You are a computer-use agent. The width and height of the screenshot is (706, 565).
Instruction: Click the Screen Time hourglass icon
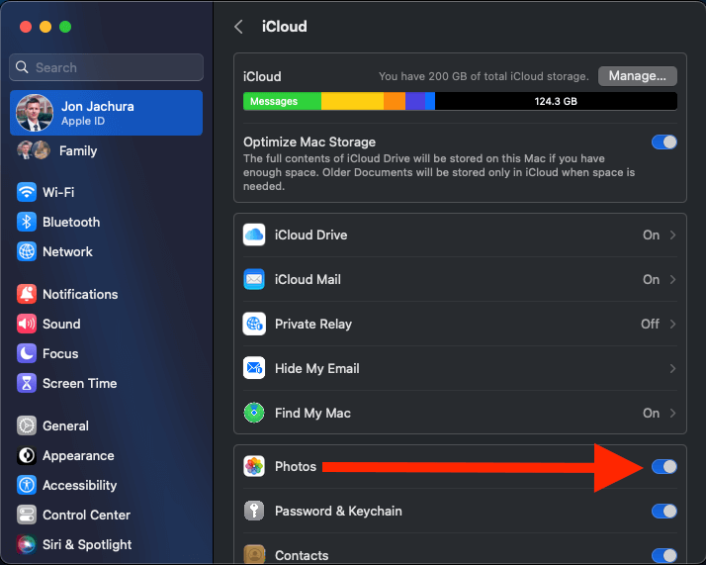point(27,383)
